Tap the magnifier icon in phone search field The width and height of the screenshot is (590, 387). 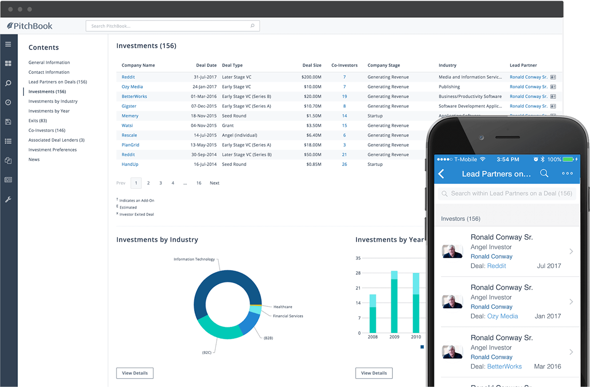pyautogui.click(x=445, y=193)
